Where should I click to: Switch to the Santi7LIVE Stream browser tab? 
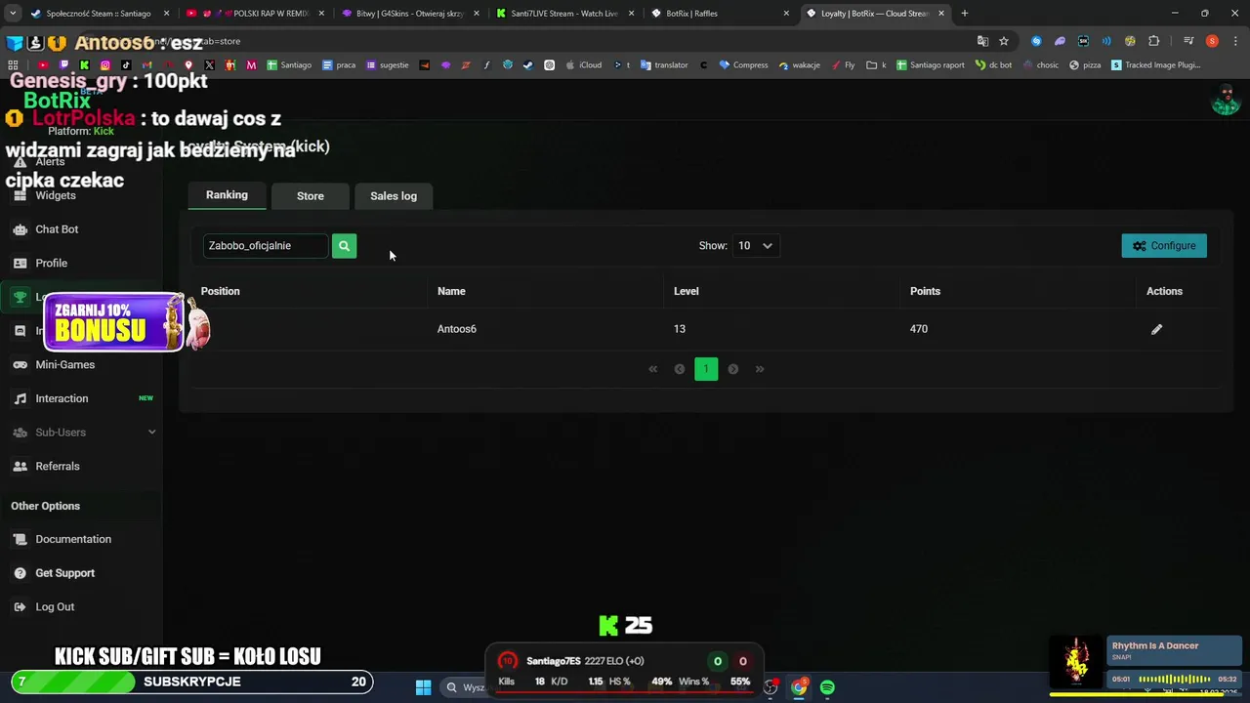click(x=564, y=14)
